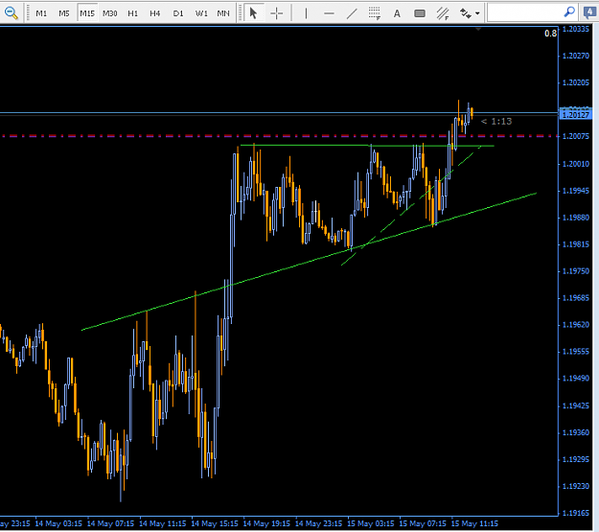Click the 0.8 spread label
Image resolution: width=599 pixels, height=532 pixels.
pyautogui.click(x=550, y=34)
